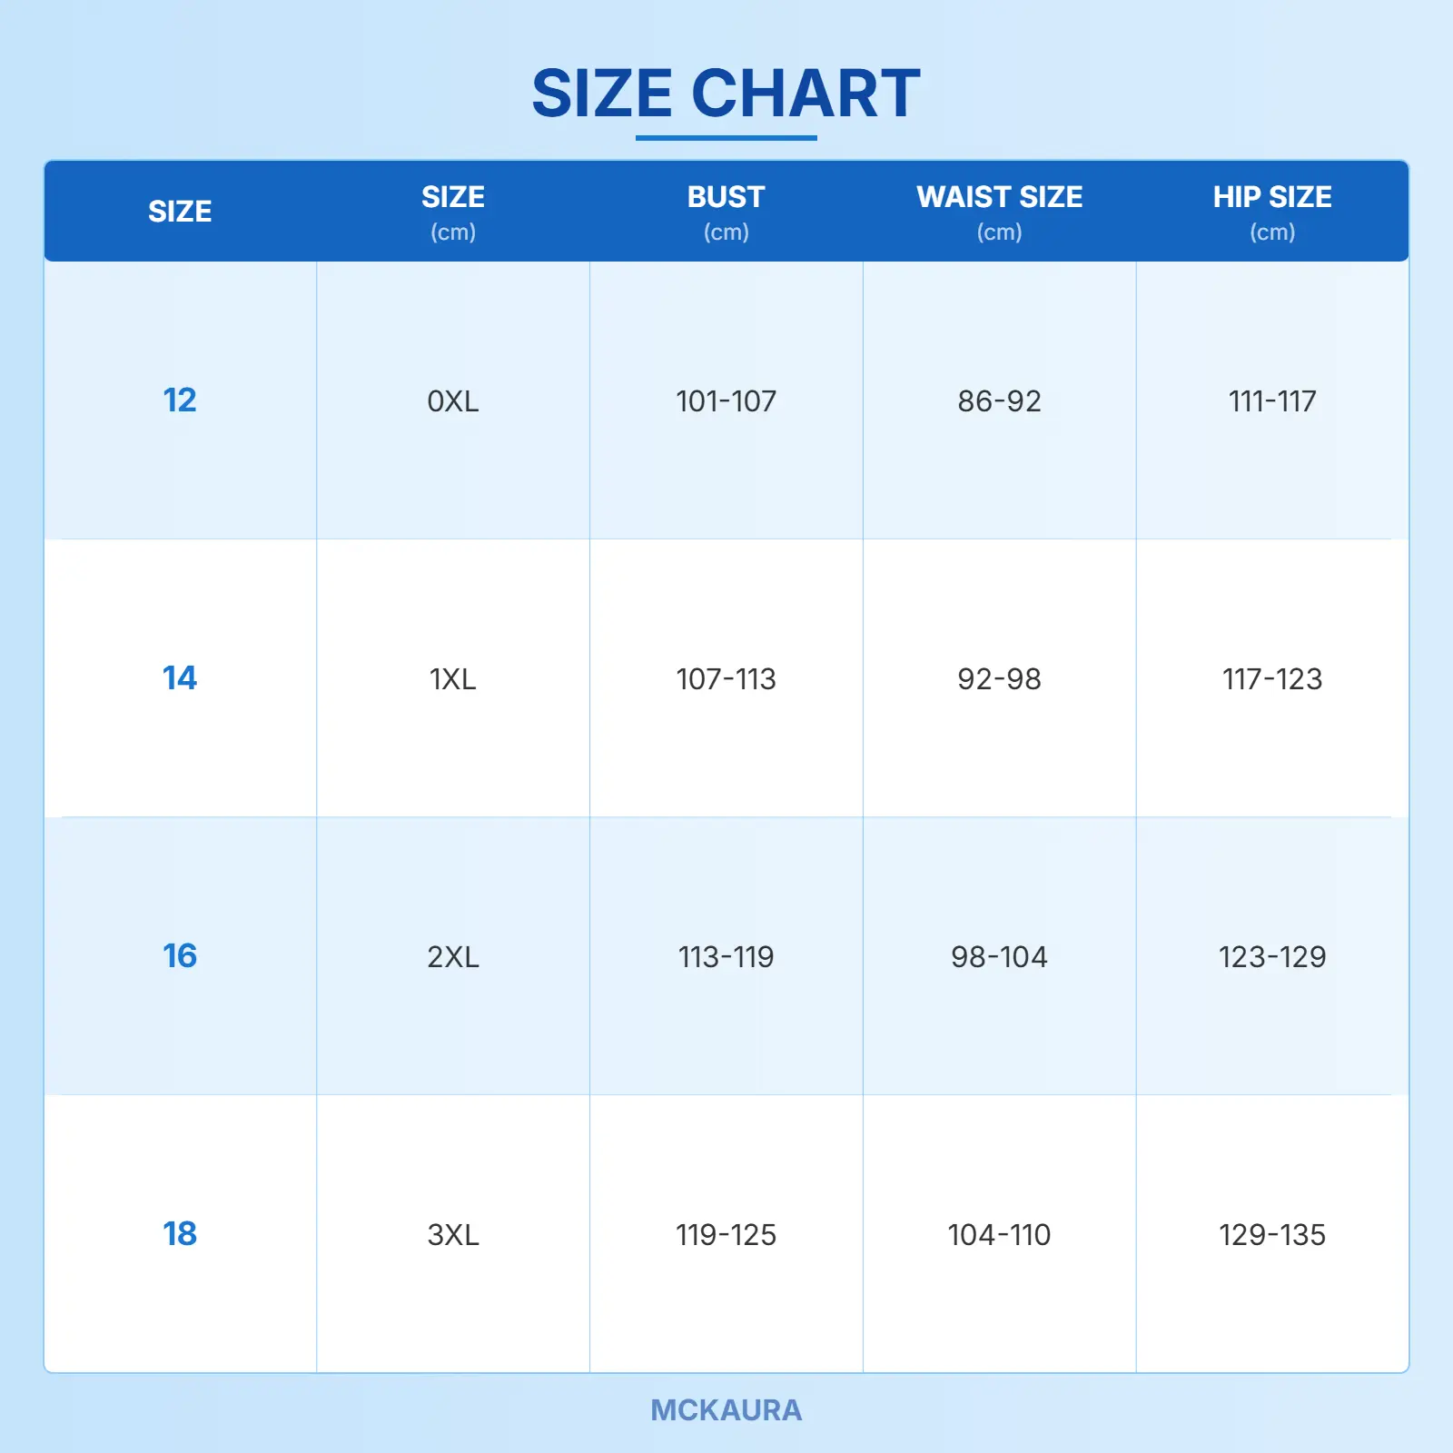The height and width of the screenshot is (1453, 1453).
Task: Click the MCKAURA brand text
Action: tap(726, 1409)
